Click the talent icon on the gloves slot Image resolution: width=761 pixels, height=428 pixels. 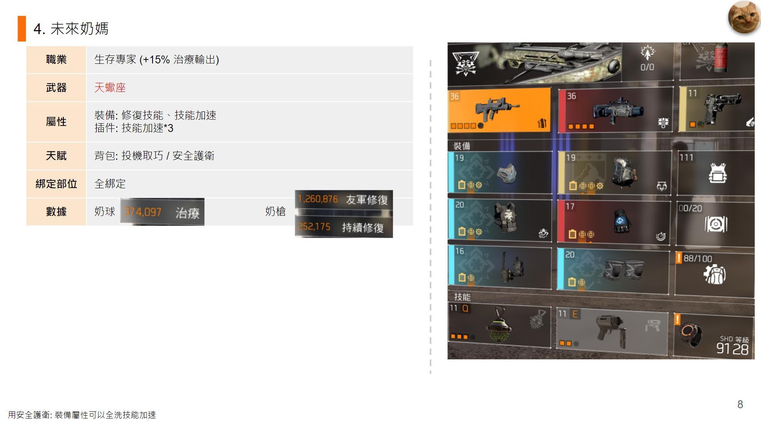click(661, 237)
